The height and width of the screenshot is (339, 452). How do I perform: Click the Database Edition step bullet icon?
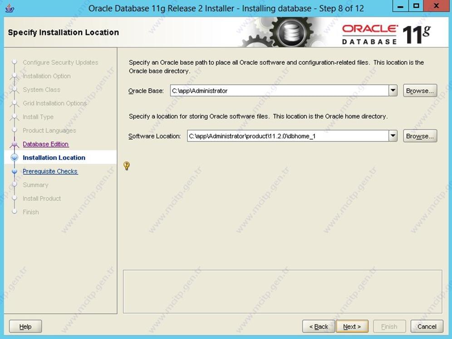(x=15, y=144)
